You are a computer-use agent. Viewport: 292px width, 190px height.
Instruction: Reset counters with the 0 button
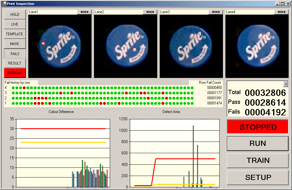(x=286, y=84)
